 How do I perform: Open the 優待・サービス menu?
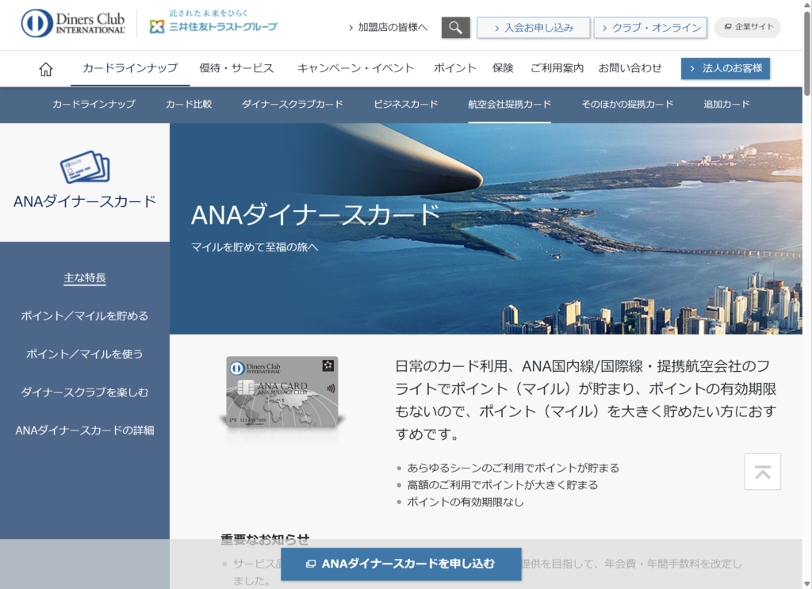coord(236,68)
